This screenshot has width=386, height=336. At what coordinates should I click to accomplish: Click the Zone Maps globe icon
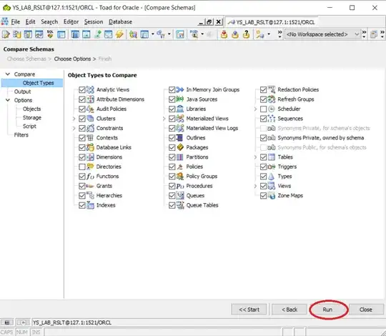(272, 195)
